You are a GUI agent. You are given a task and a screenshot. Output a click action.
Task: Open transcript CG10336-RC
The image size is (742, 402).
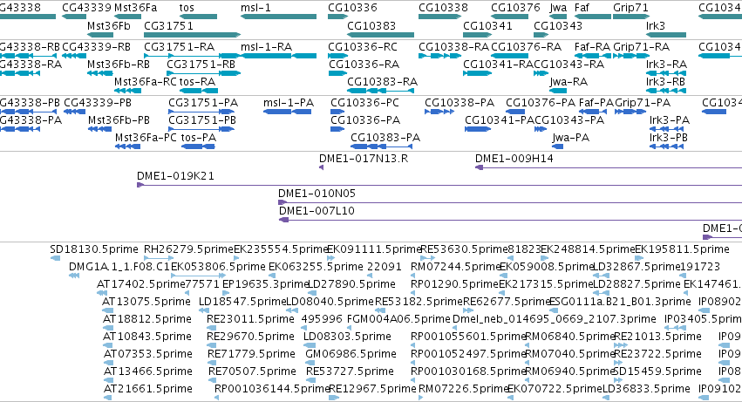coord(363,47)
